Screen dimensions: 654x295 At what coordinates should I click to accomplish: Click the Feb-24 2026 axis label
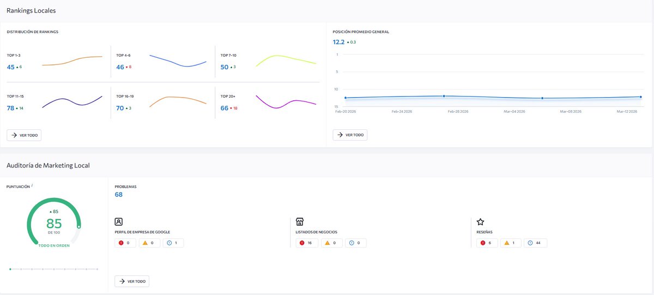point(402,111)
